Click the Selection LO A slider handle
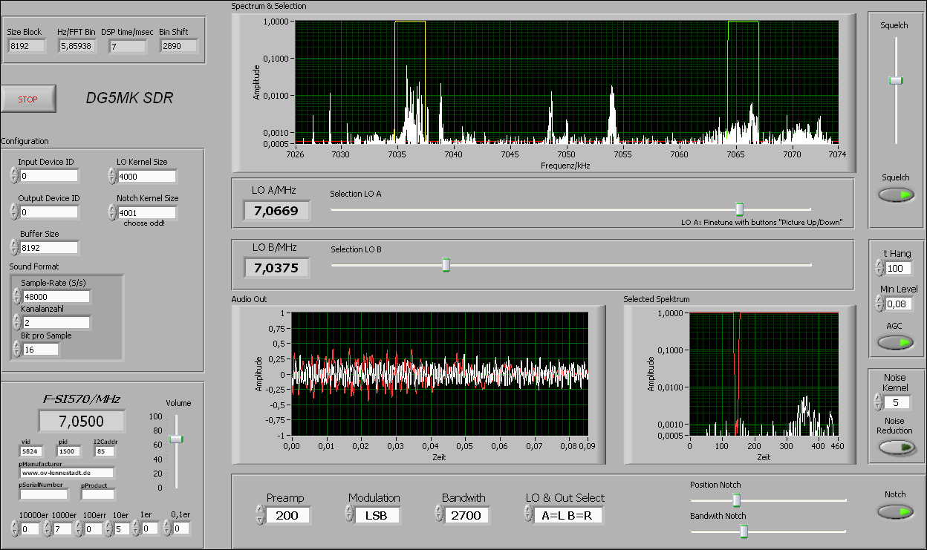Screen dimensions: 927x550 [x=739, y=209]
